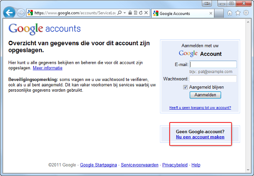Click the scrollbar down arrow
254x176 pixels.
pos(248,170)
